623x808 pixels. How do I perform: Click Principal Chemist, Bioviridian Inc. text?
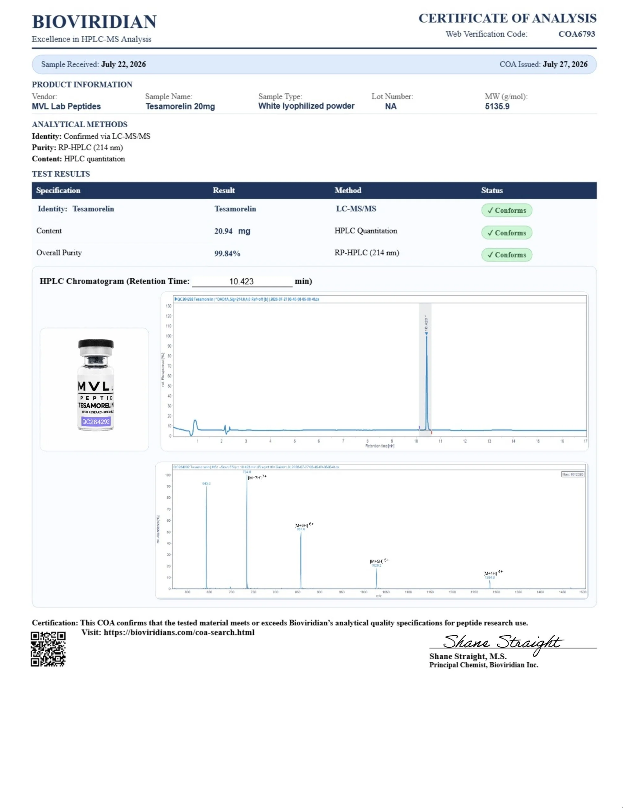(x=483, y=665)
